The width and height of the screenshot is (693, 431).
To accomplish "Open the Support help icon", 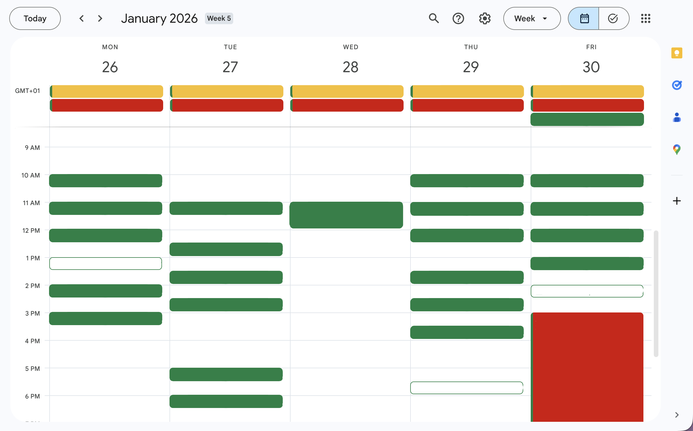I will pos(458,18).
